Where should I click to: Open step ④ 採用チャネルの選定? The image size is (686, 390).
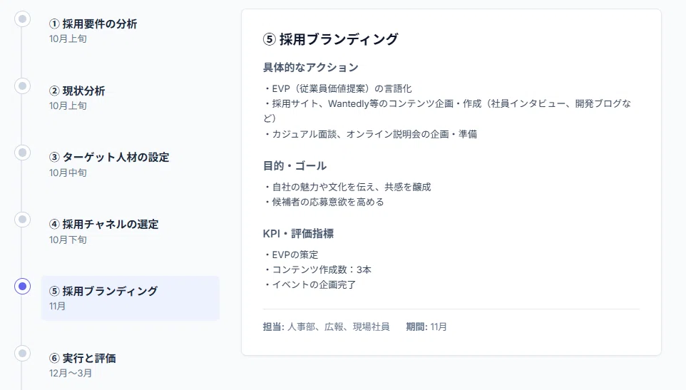(130, 231)
